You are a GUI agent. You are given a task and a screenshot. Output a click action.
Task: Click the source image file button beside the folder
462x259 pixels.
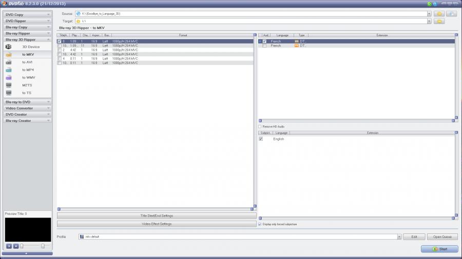point(451,14)
